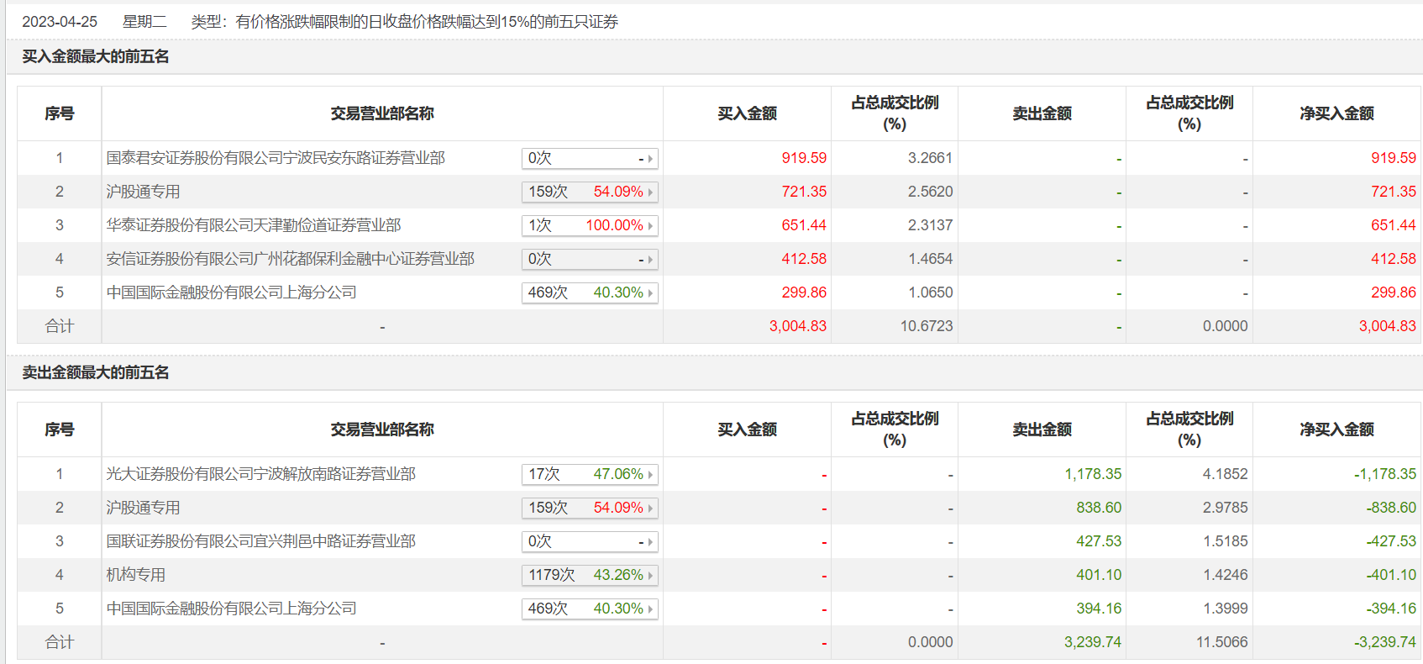Click the date 2023-04-25
Viewport: 1423px width, 664px height.
coord(60,22)
